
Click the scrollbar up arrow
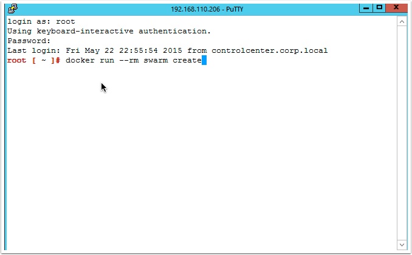[x=402, y=21]
